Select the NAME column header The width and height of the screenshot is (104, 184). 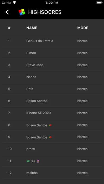tap(32, 28)
